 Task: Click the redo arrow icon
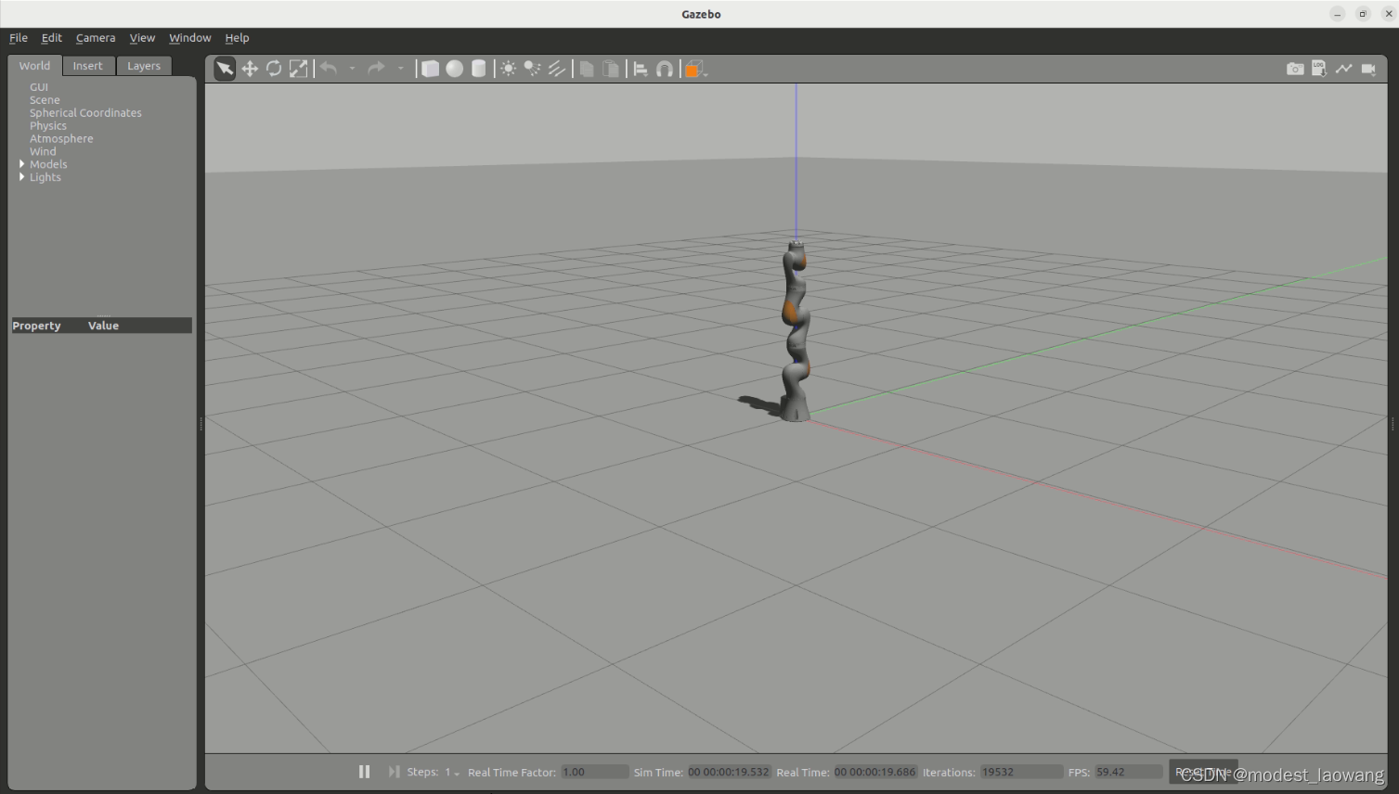click(x=376, y=68)
